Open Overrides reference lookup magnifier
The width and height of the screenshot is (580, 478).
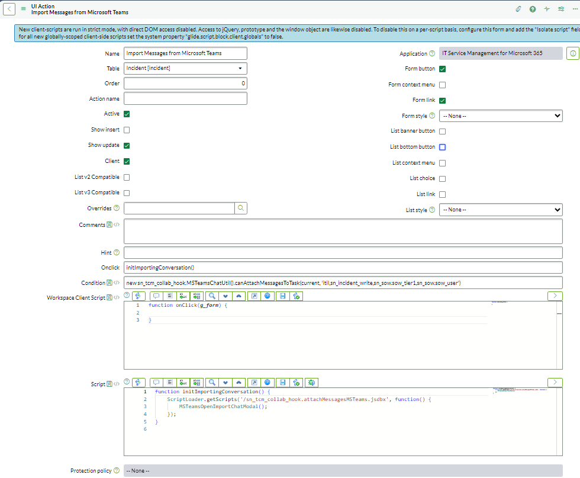click(241, 208)
